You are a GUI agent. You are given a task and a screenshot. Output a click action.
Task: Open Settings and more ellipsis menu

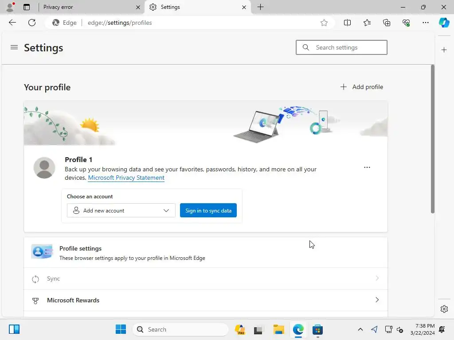point(425,23)
